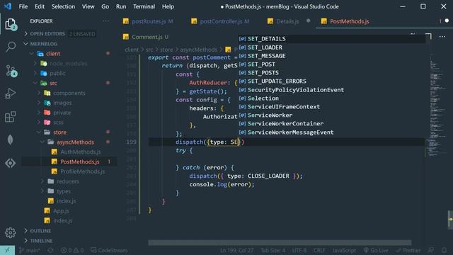Open App.js file in explorer

61,211
